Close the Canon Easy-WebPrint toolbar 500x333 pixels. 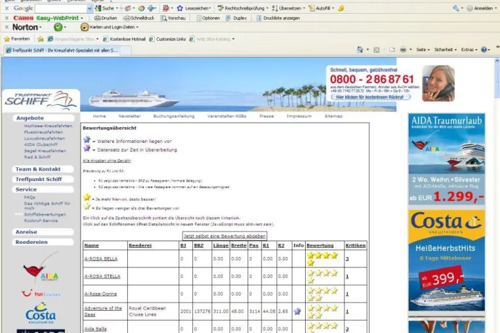tap(7, 18)
